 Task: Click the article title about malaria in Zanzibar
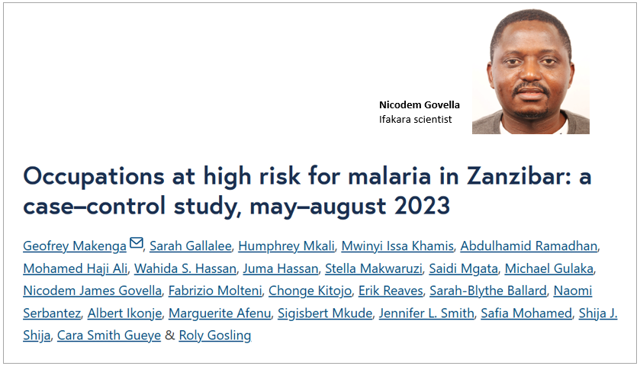coord(307,189)
